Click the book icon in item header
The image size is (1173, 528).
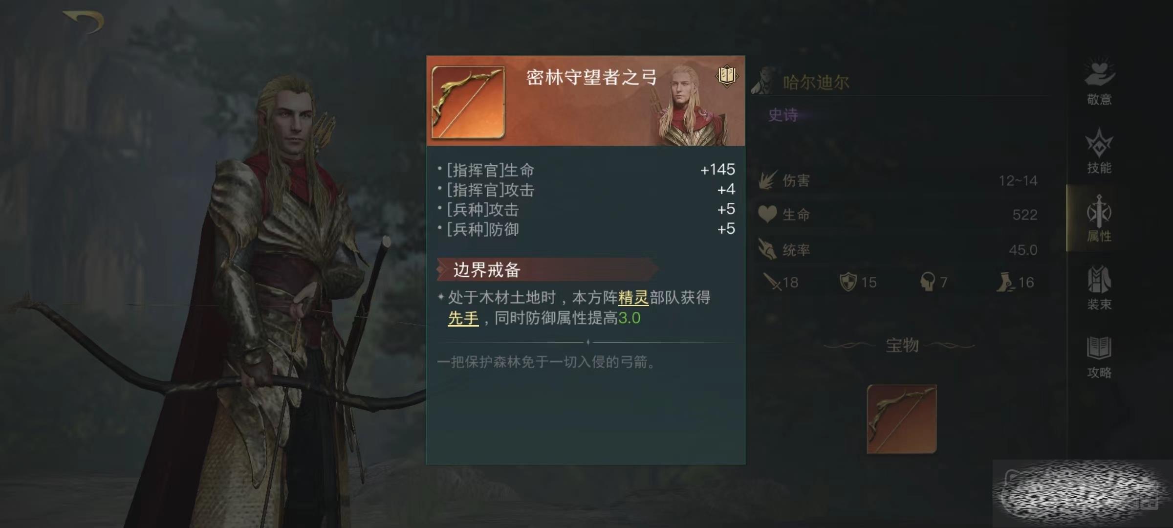click(x=727, y=76)
